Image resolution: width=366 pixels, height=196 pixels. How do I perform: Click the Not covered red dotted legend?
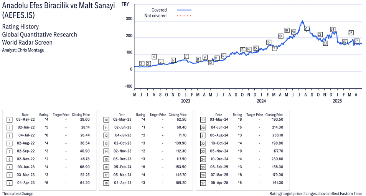click(184, 16)
